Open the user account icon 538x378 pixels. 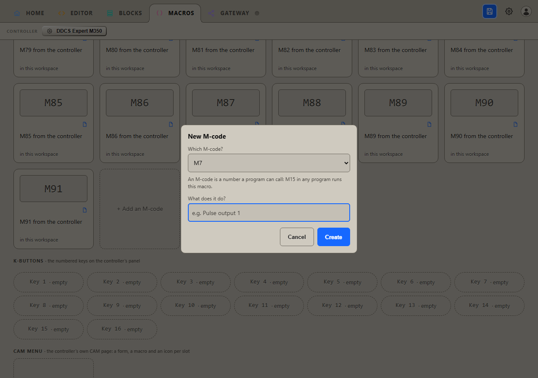click(x=526, y=11)
